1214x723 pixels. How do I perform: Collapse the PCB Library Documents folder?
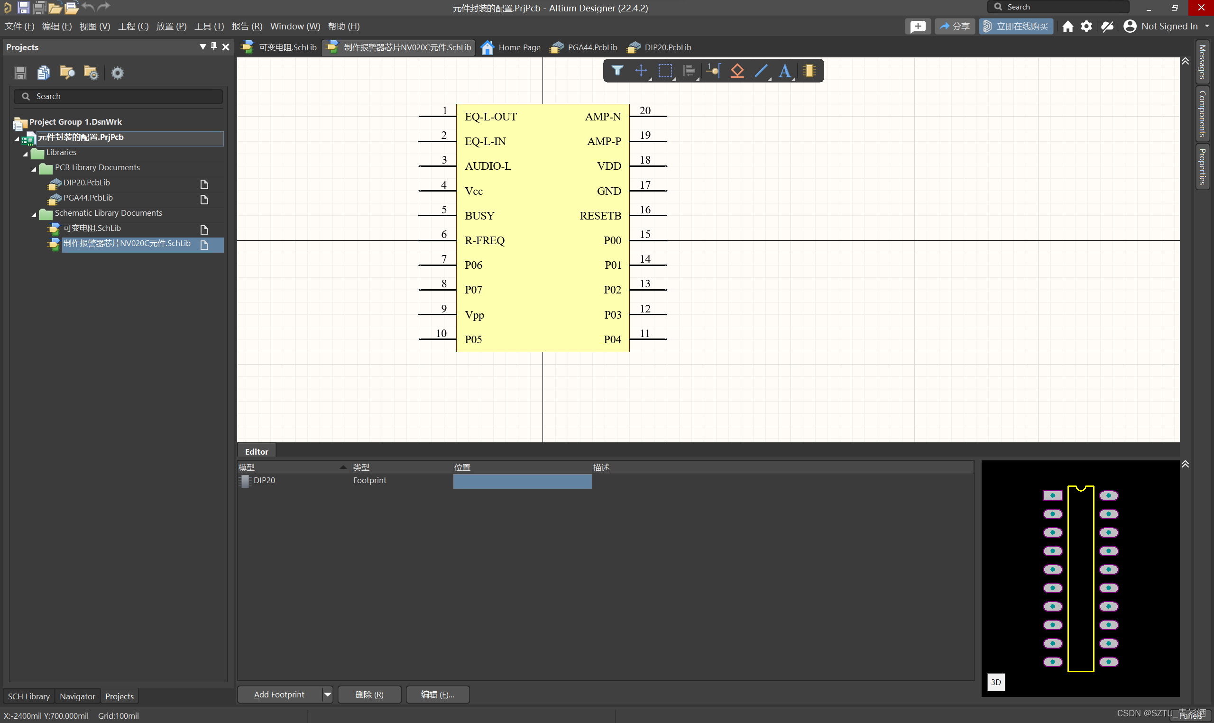pos(34,169)
